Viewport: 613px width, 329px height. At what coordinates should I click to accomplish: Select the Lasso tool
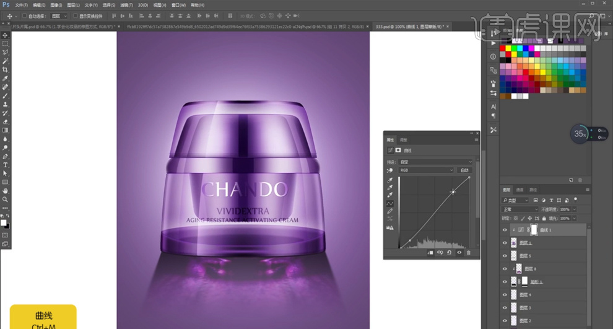(x=5, y=53)
